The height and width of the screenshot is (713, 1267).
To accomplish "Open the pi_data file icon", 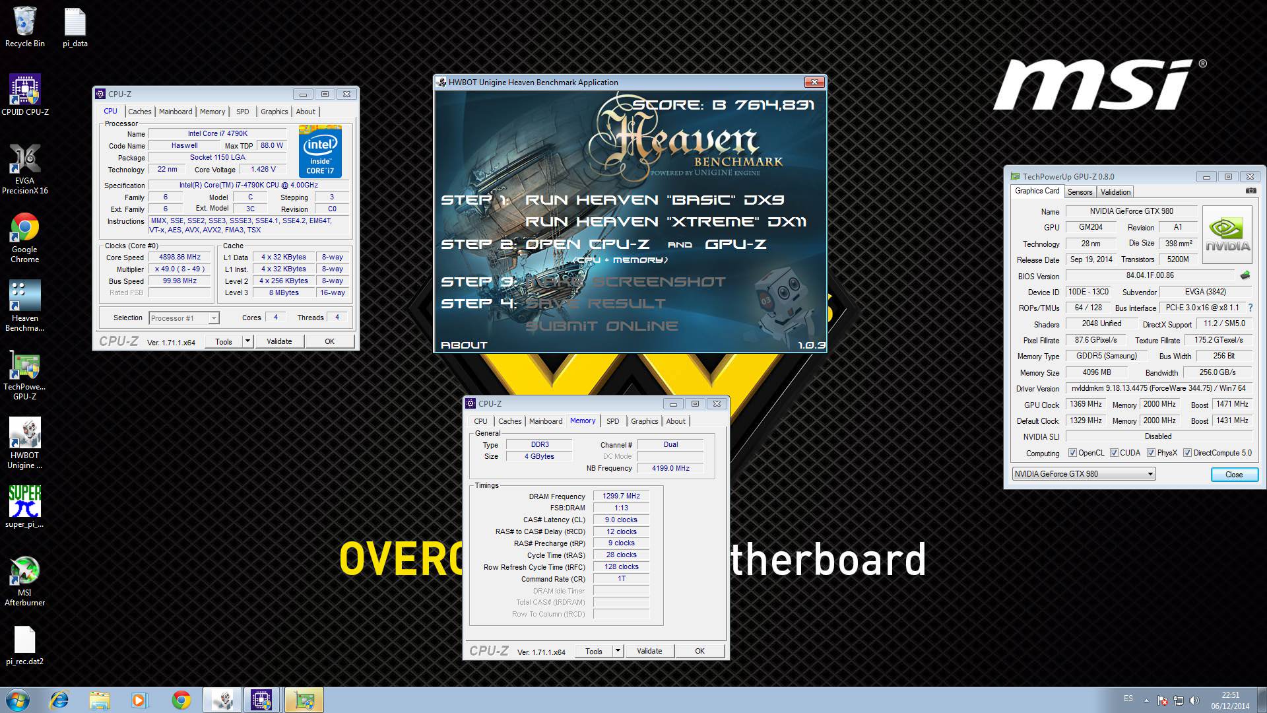I will [x=75, y=27].
